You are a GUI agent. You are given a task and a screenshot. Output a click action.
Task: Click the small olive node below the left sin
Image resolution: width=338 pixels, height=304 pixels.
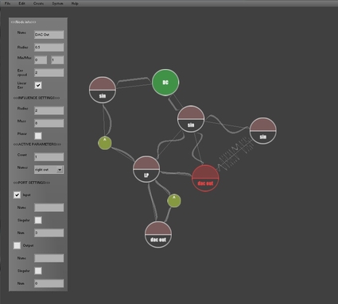pyautogui.click(x=105, y=143)
